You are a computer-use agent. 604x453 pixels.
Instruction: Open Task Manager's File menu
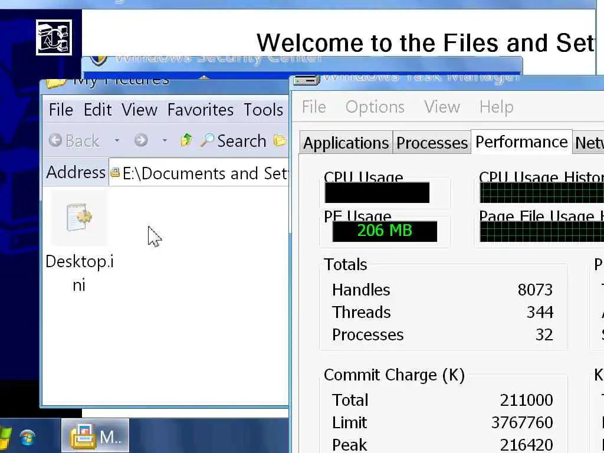pos(314,107)
